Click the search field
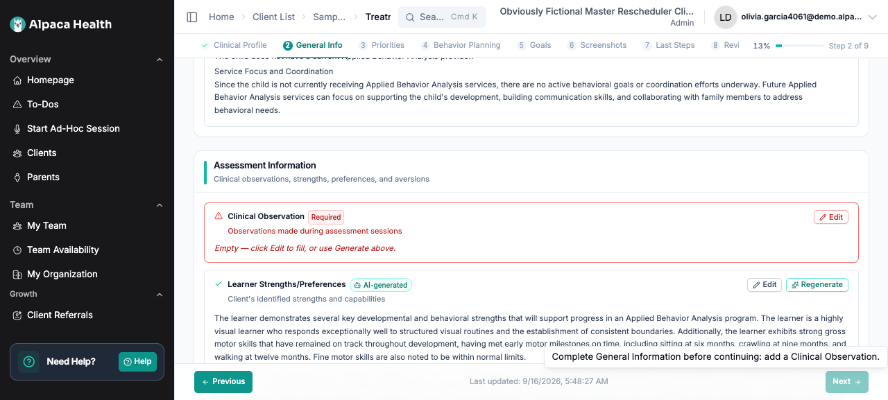Image resolution: width=888 pixels, height=400 pixels. tap(442, 17)
